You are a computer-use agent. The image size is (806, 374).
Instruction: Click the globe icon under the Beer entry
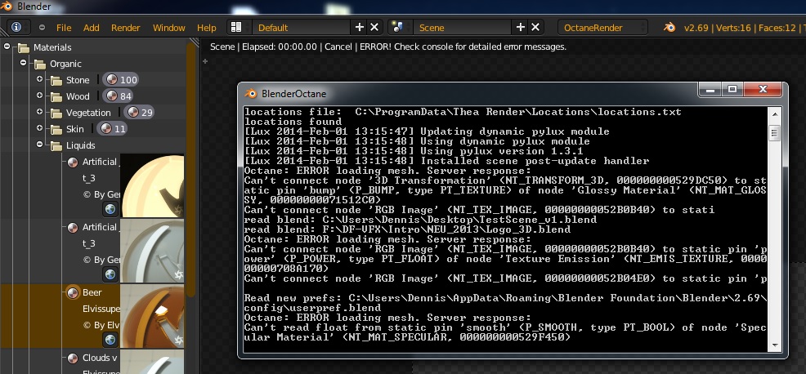coord(110,340)
